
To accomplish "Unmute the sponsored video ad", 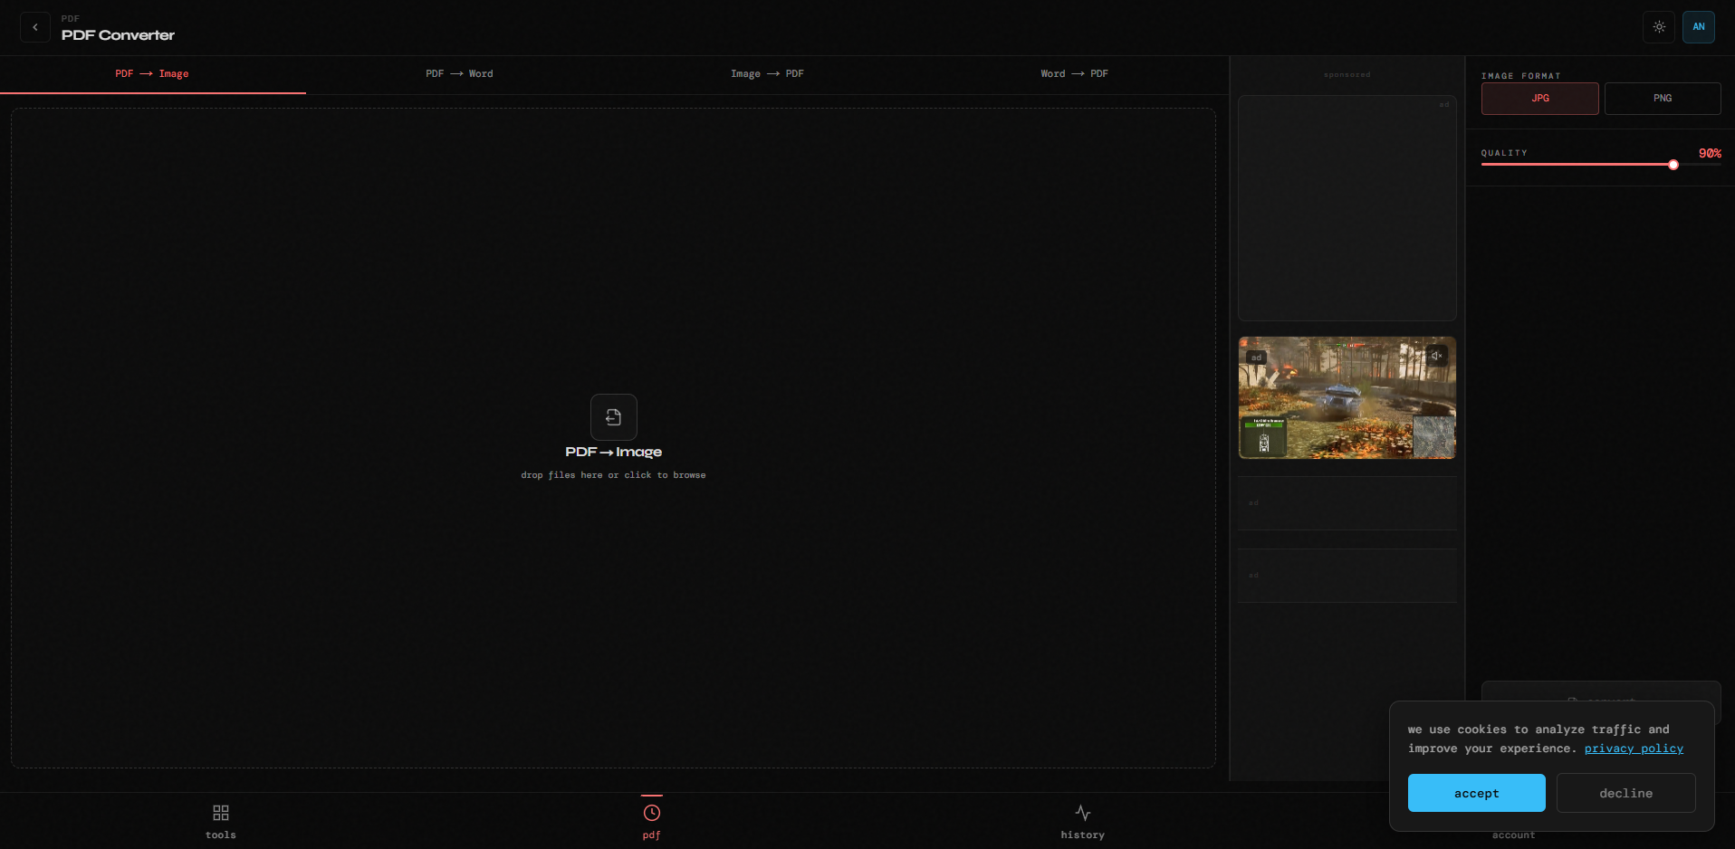I will pyautogui.click(x=1436, y=356).
